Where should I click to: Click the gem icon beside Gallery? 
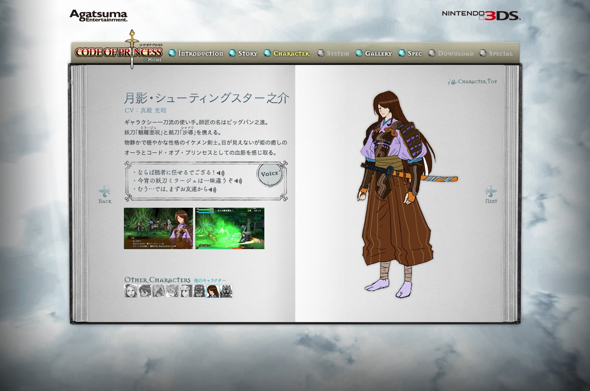pos(359,53)
